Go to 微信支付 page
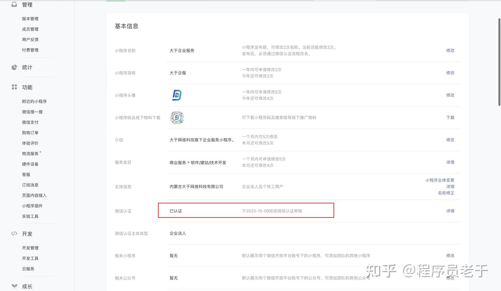Screen dimensions: 501x291 (30, 123)
